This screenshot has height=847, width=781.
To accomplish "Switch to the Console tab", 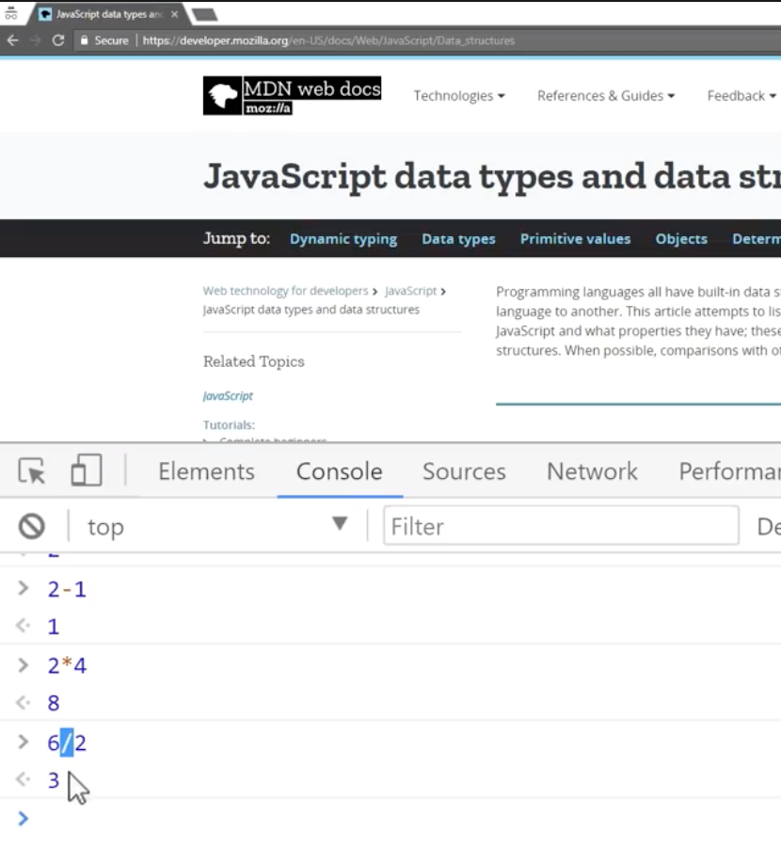I will 340,471.
